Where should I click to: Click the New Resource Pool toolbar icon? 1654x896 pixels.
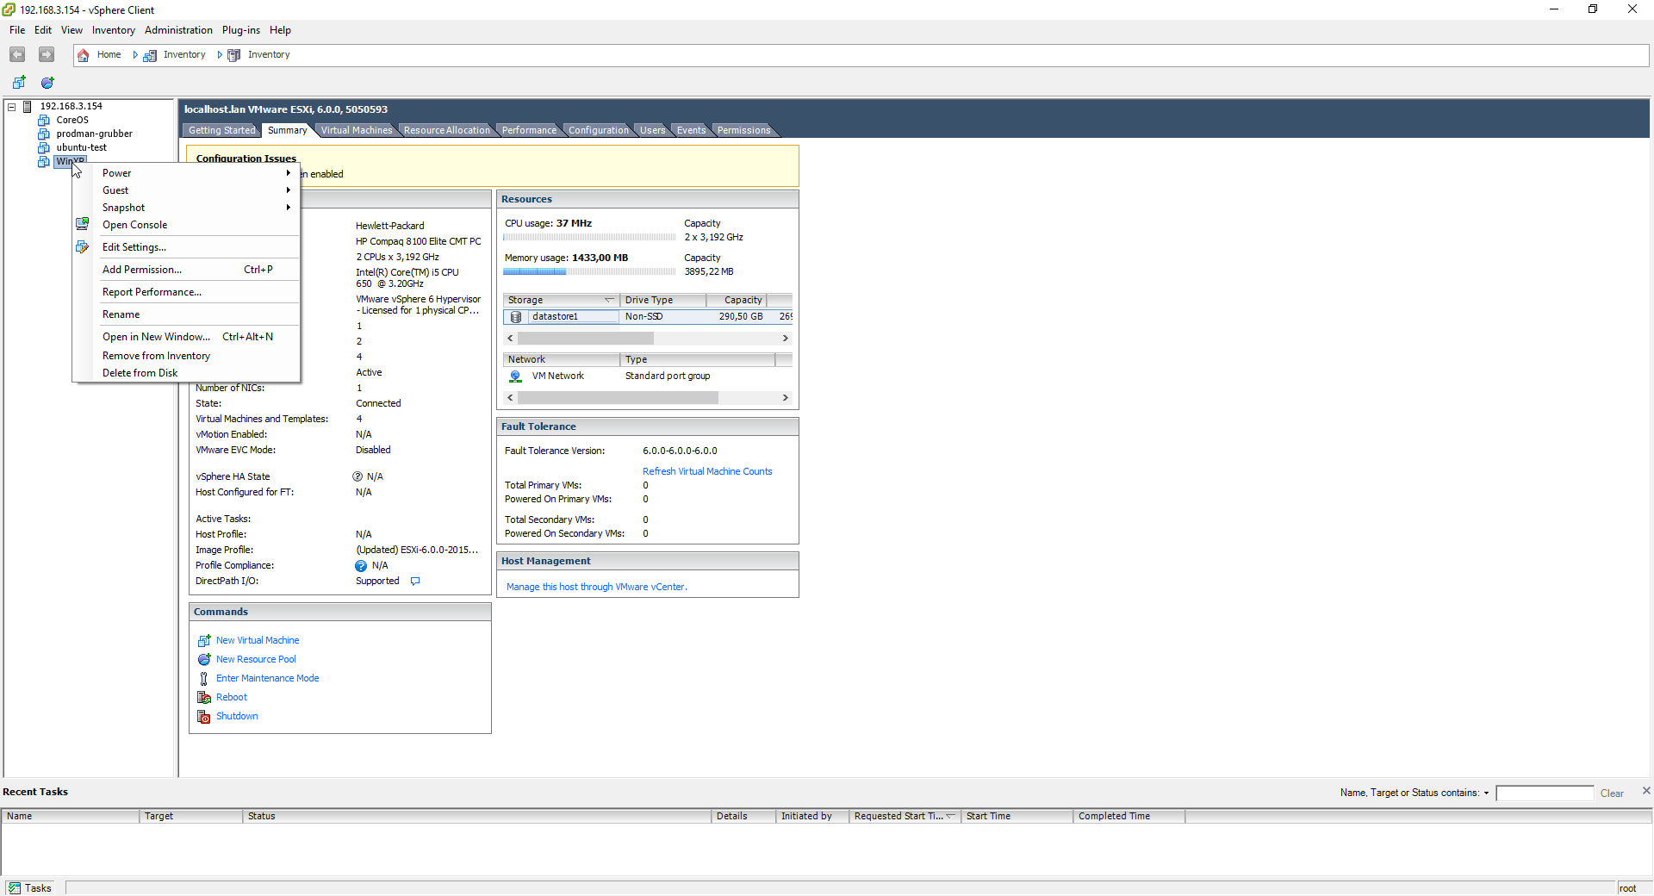pos(47,83)
